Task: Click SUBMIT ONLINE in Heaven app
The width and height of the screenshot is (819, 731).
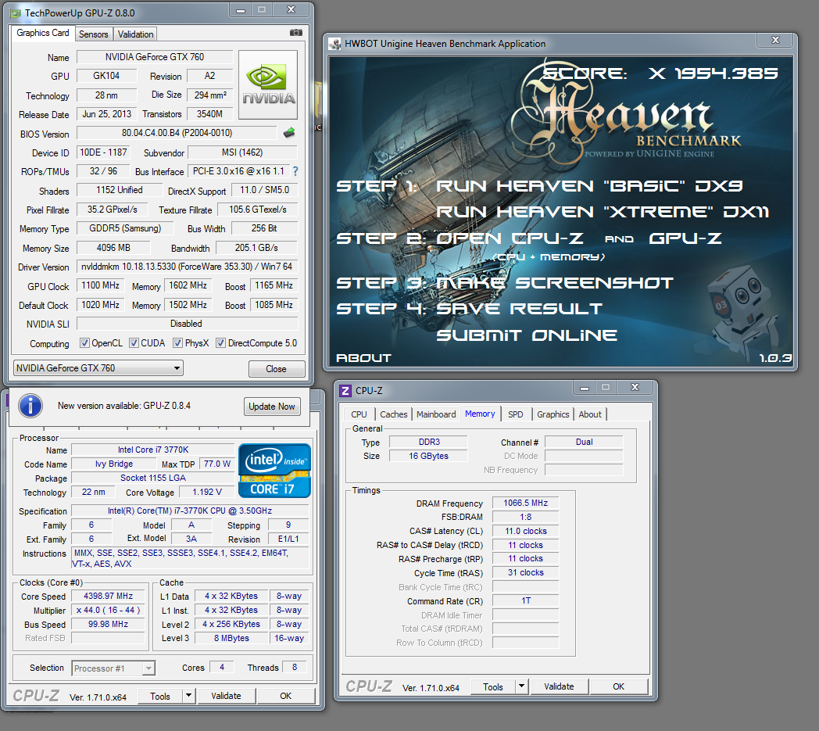Action: [527, 335]
